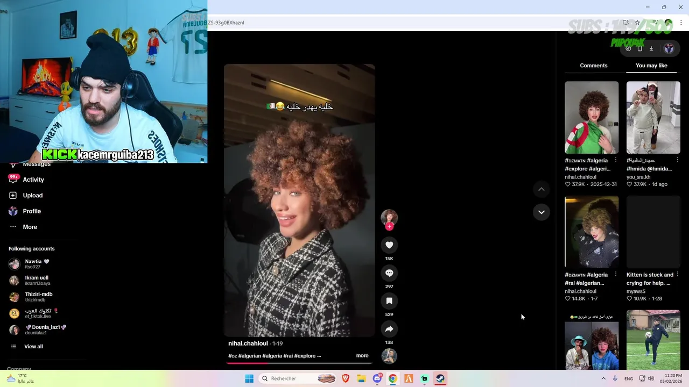Open the sound disc avatar below share
Image resolution: width=689 pixels, height=387 pixels.
click(x=389, y=356)
